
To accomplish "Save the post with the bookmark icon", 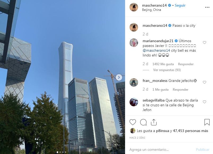I will [x=207, y=122].
